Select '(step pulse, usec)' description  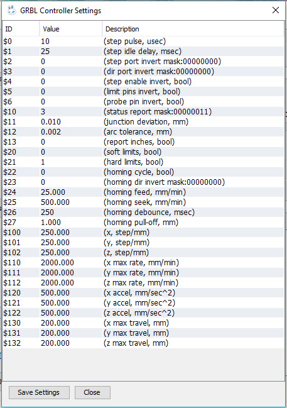click(134, 41)
